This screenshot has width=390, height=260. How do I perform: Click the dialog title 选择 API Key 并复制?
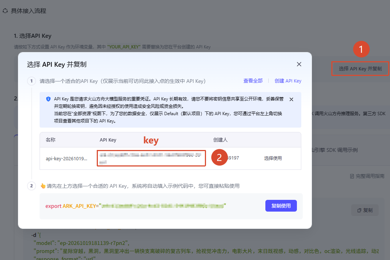tap(57, 65)
